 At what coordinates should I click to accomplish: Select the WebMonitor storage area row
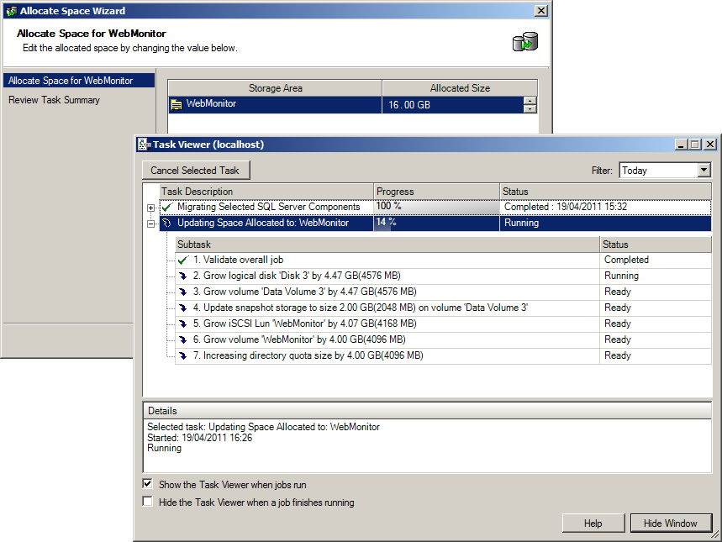pos(353,105)
